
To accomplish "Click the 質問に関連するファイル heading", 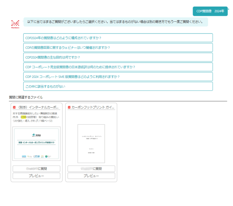I will 26,97.
